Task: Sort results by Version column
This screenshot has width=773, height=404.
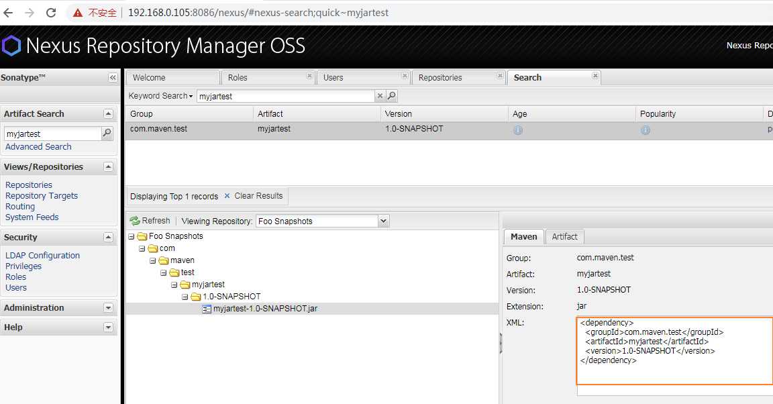Action: coord(444,114)
